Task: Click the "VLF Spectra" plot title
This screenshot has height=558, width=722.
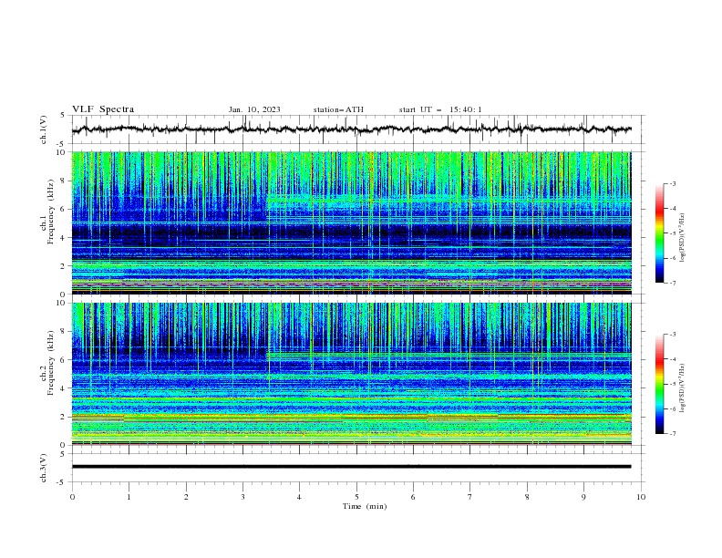Action: point(103,109)
